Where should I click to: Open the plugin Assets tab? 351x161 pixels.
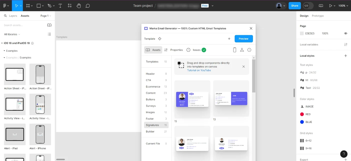pyautogui.click(x=153, y=50)
